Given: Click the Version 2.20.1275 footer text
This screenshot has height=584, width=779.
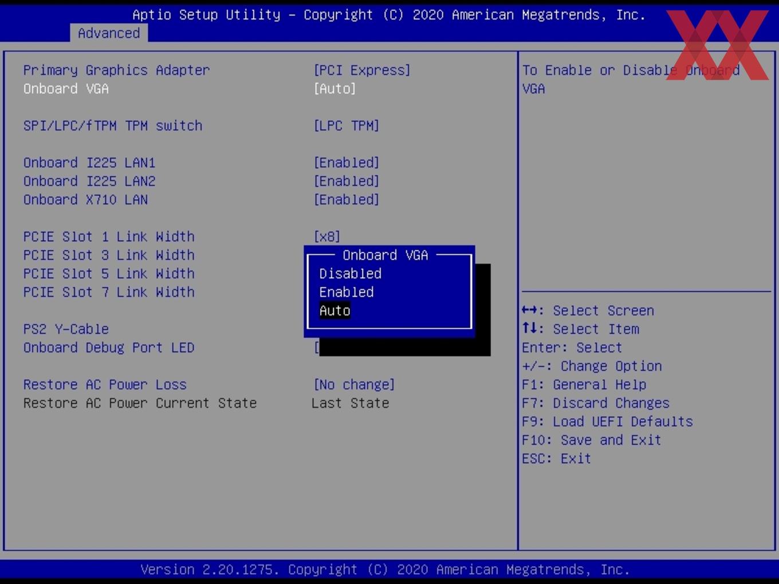Looking at the screenshot, I should [385, 570].
